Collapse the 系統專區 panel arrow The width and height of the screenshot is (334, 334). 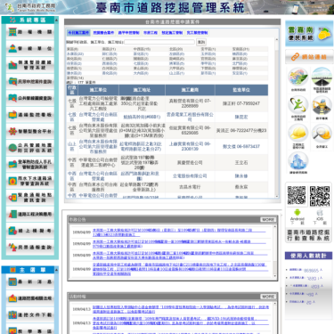tap(56, 20)
